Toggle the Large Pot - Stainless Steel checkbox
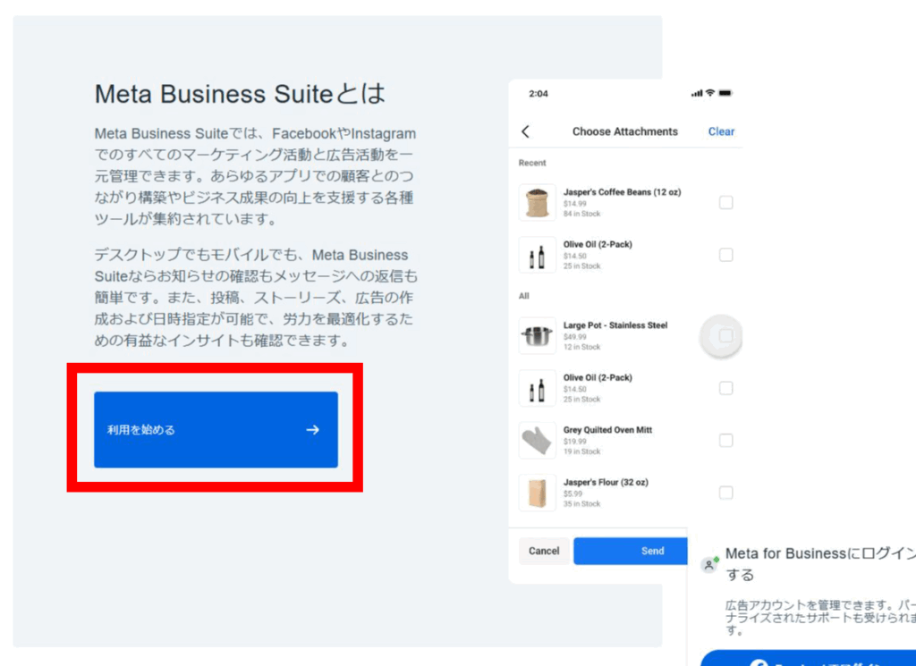Screen dimensions: 916x666 point(726,336)
